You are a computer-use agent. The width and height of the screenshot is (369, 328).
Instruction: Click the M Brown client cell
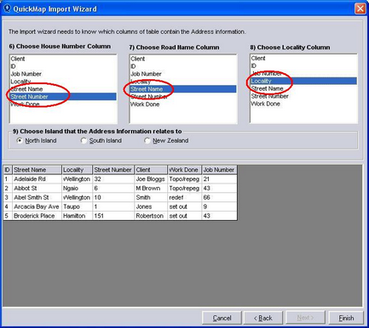click(151, 189)
